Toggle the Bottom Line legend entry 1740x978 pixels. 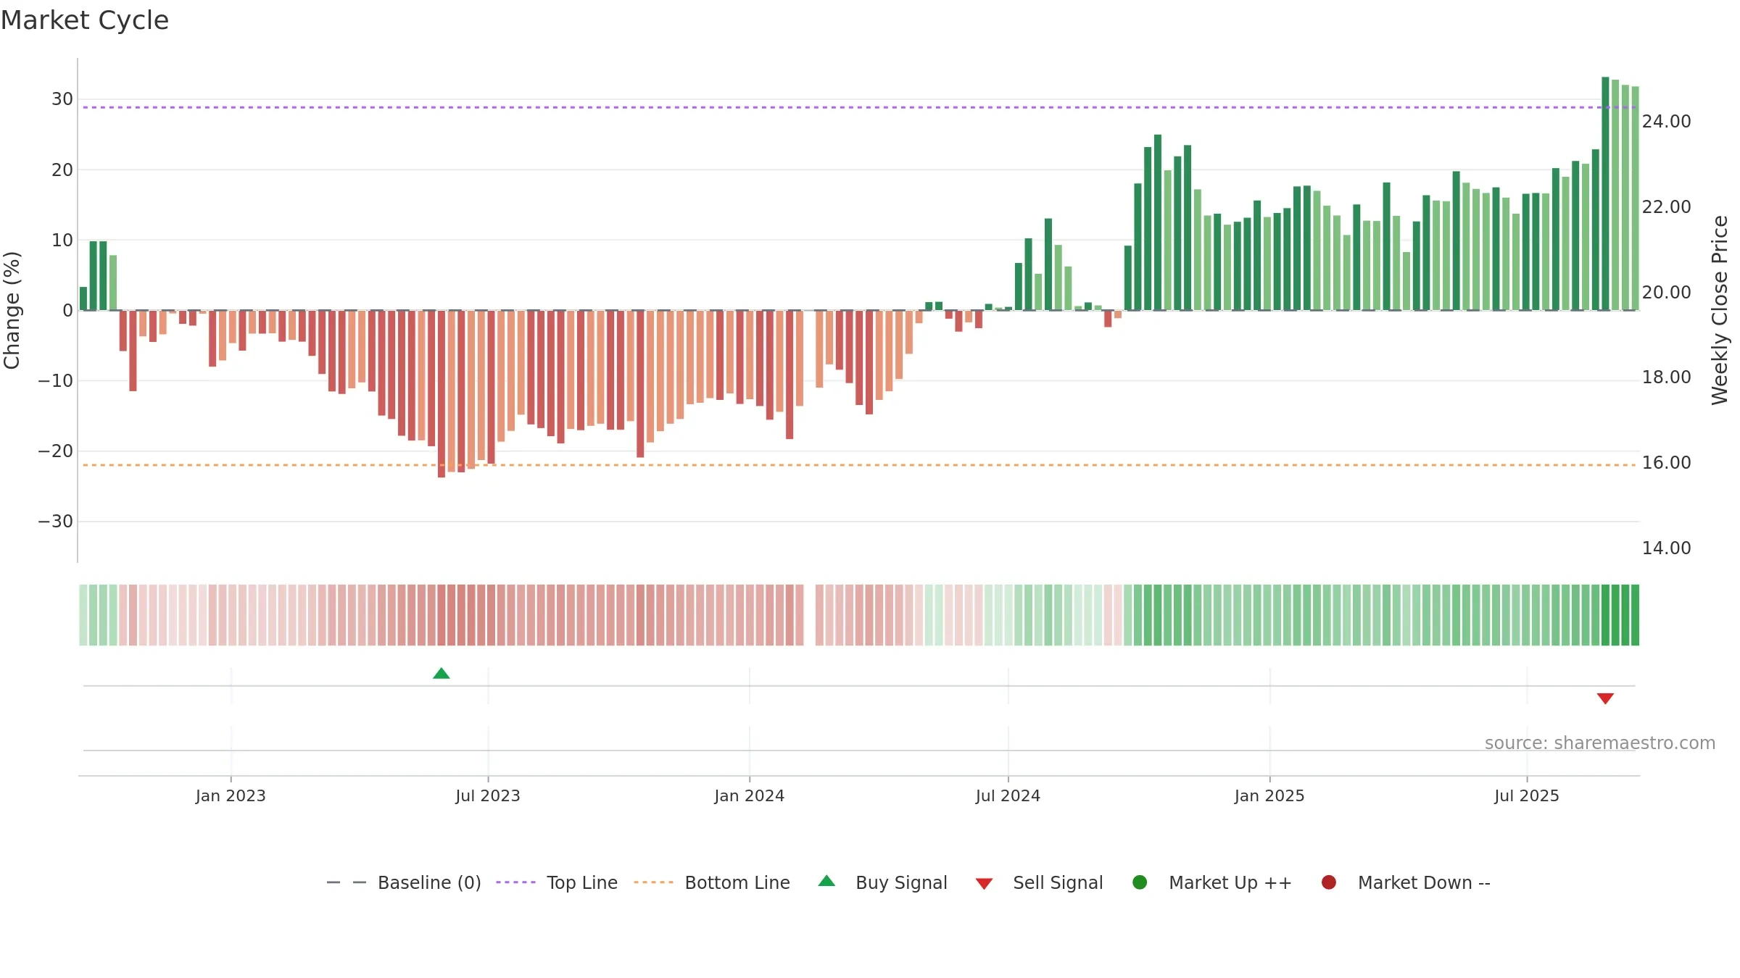point(712,882)
